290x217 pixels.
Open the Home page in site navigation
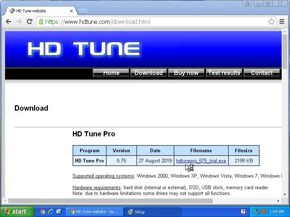point(111,73)
